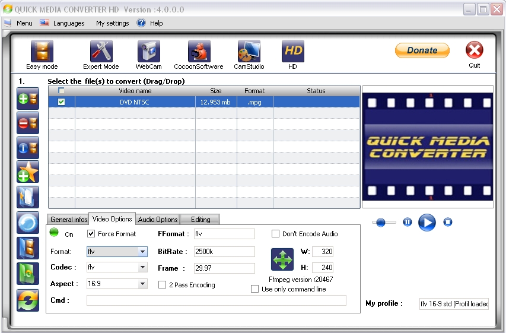Click the height field H showing 240

click(323, 268)
